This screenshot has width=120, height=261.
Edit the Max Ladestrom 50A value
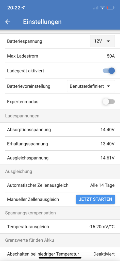coord(60,56)
